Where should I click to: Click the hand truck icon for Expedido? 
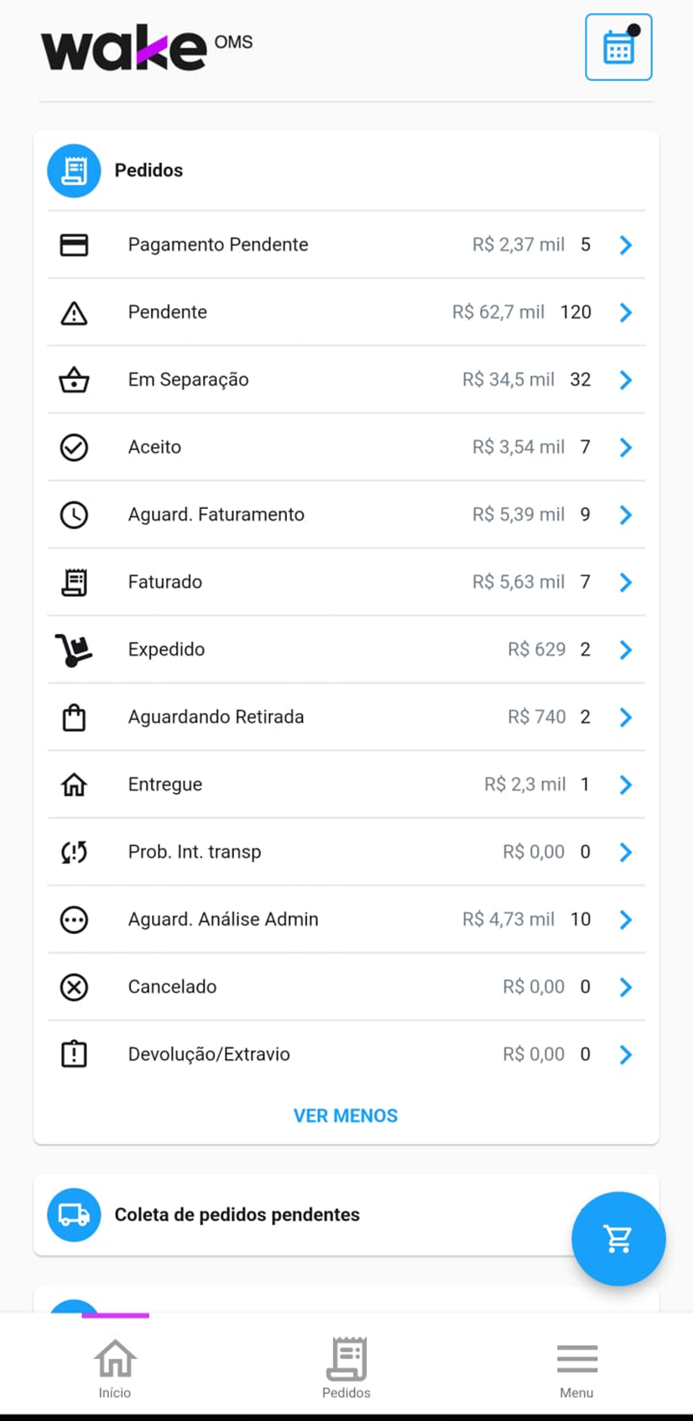click(74, 650)
